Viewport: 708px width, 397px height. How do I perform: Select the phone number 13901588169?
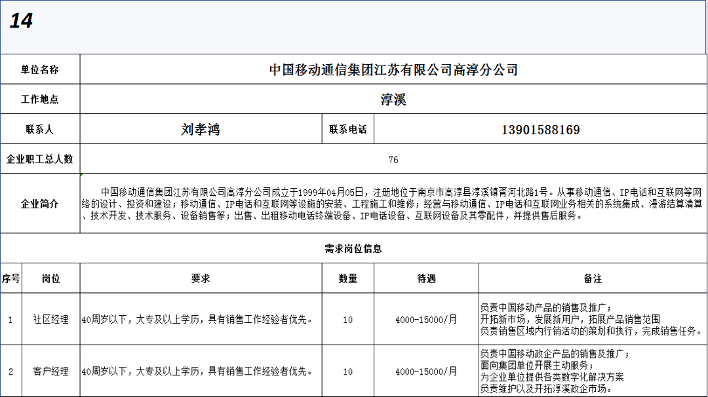[540, 130]
